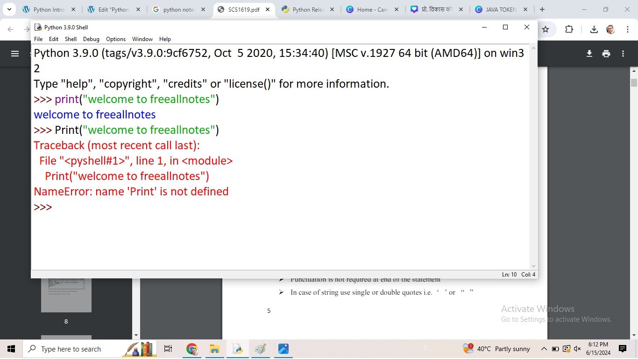Toggle the muted volume speaker icon
The width and height of the screenshot is (638, 359).
pyautogui.click(x=577, y=349)
